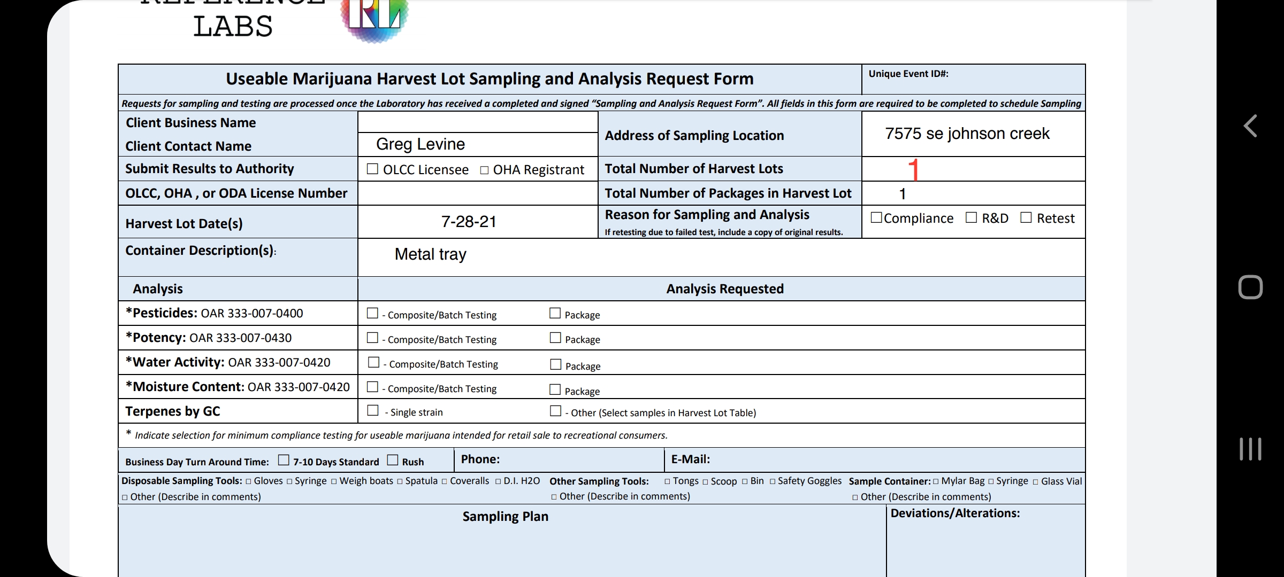Check the OHA Registrant checkbox
The height and width of the screenshot is (577, 1284).
(484, 170)
